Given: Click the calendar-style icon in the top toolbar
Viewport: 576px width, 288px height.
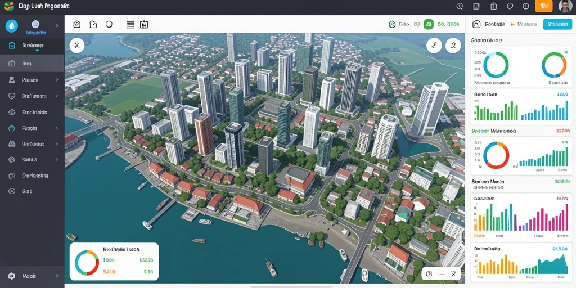Looking at the screenshot, I should click(144, 25).
